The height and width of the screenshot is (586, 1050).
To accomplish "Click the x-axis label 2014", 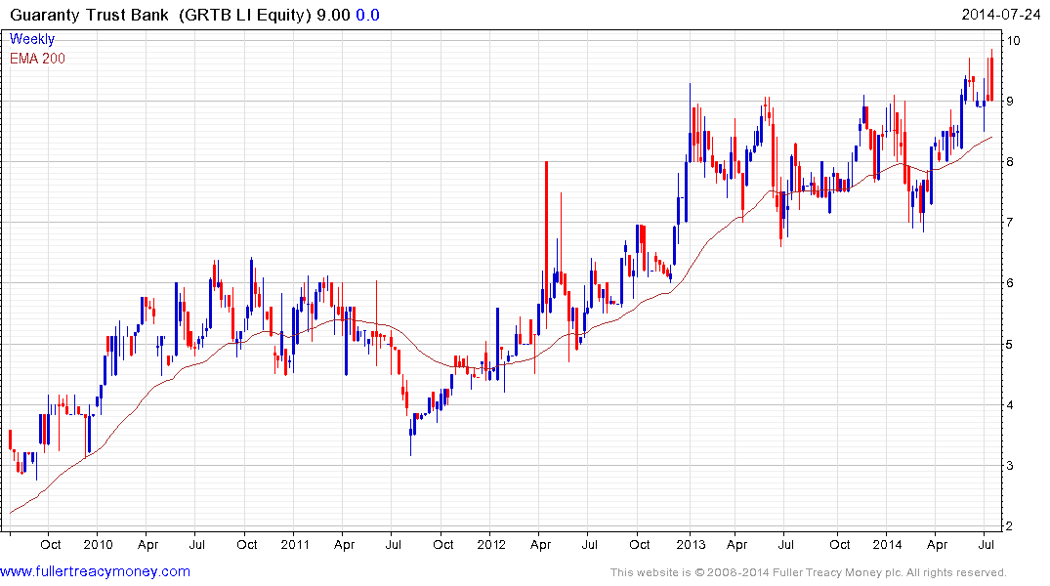I will click(887, 544).
